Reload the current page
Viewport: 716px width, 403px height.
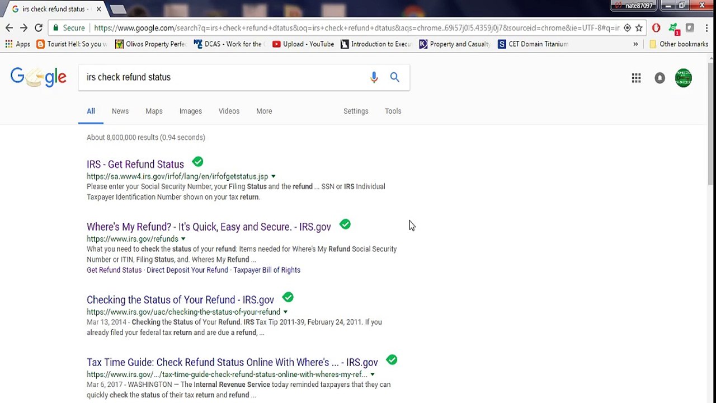pyautogui.click(x=38, y=27)
